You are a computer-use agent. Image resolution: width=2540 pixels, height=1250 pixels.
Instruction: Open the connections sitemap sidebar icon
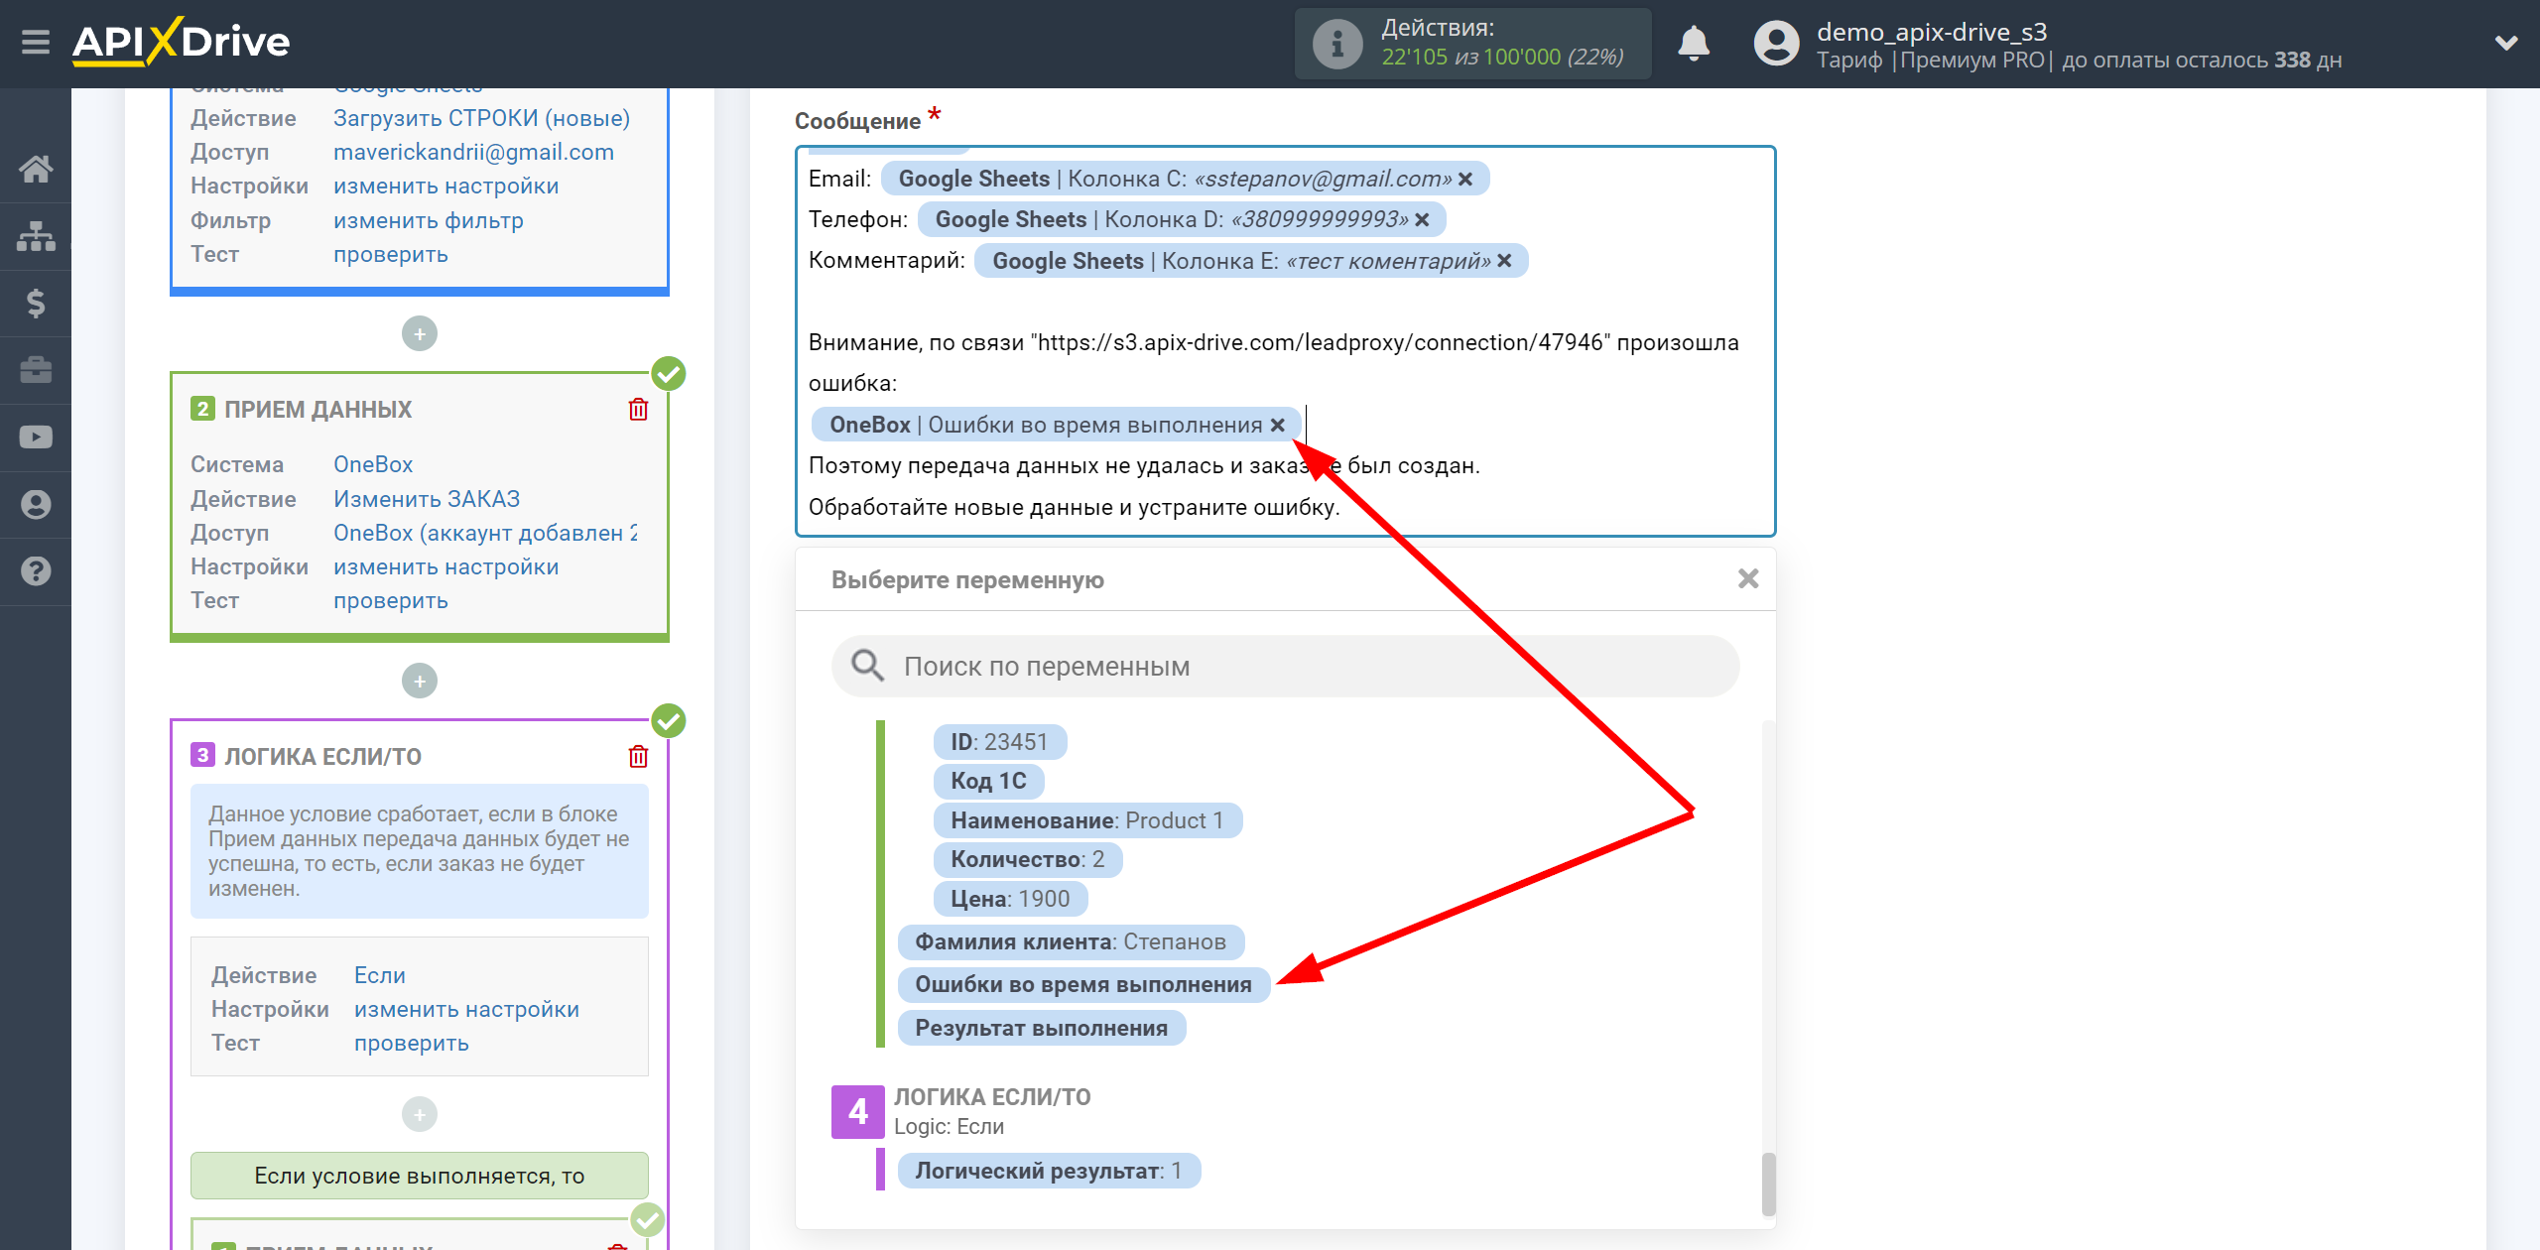tap(36, 236)
